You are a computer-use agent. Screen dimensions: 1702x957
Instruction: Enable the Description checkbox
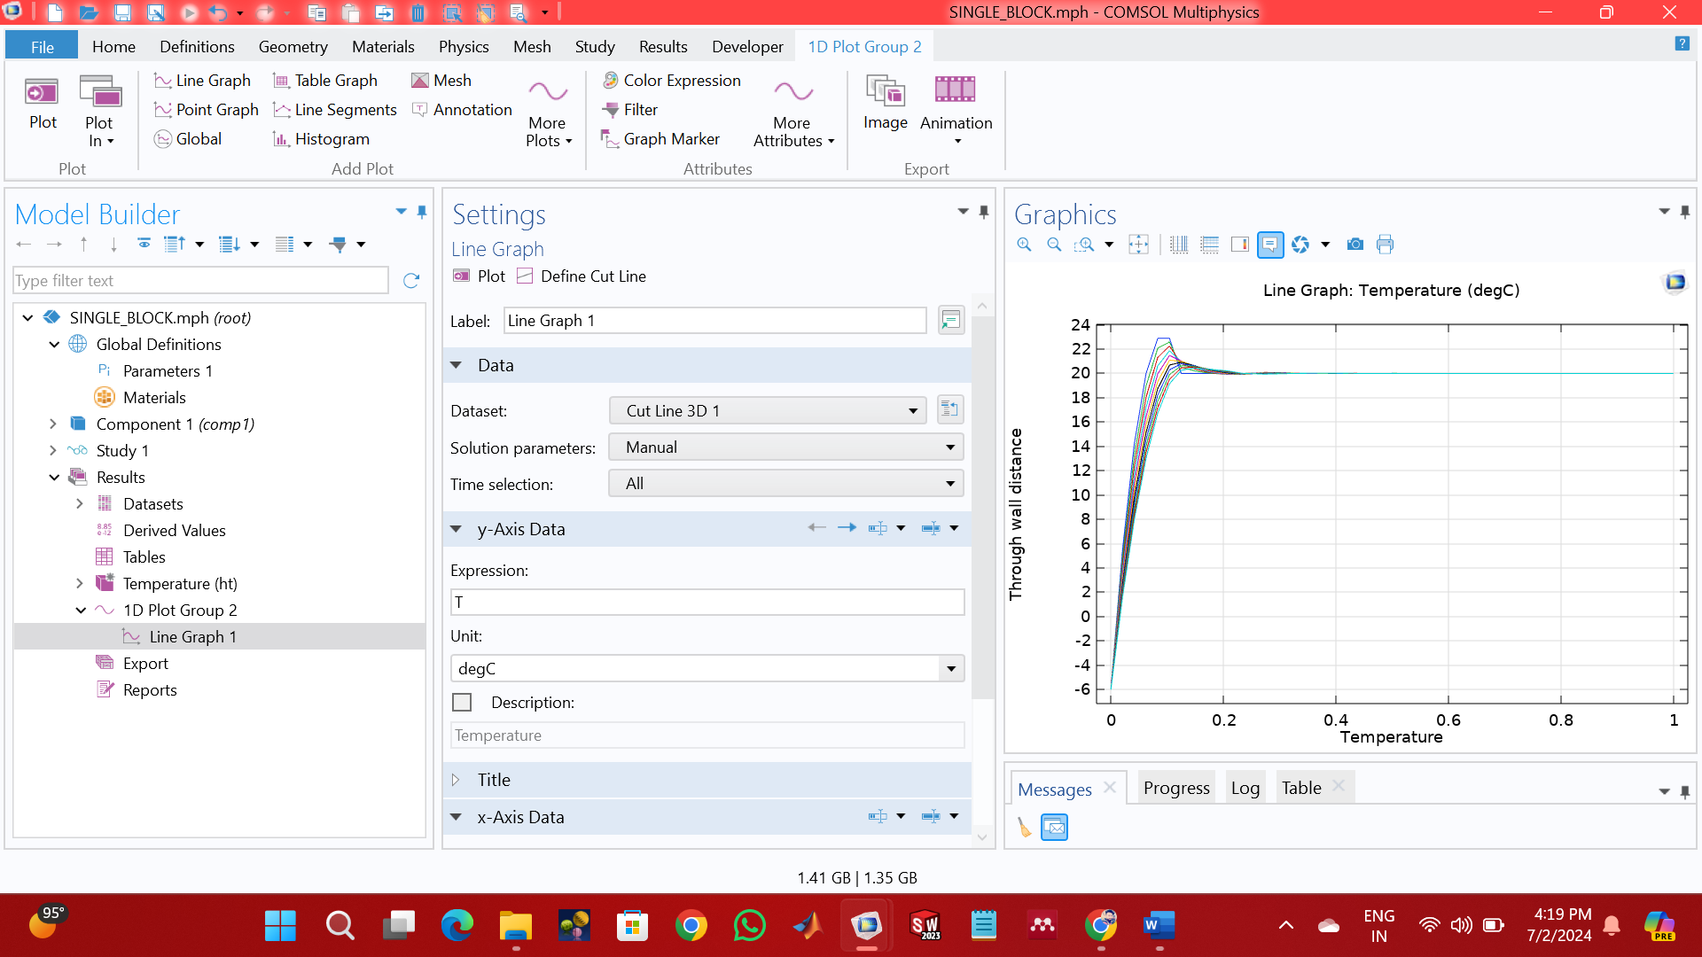(x=462, y=703)
